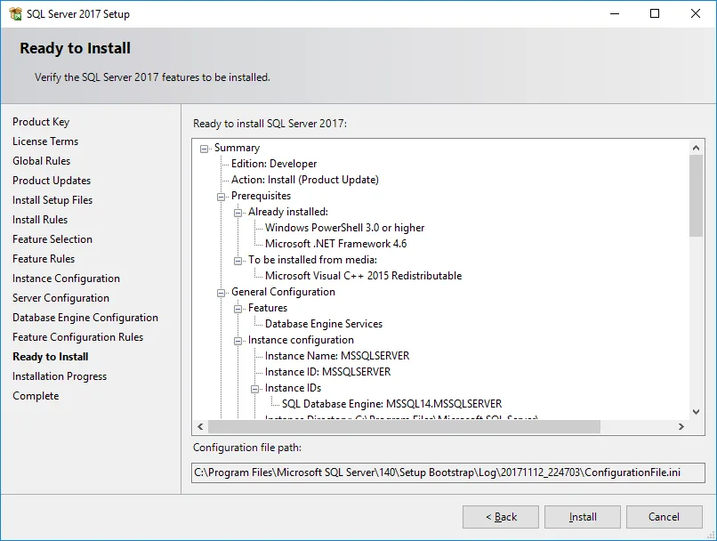Go to Product Key step
717x541 pixels.
pos(41,122)
